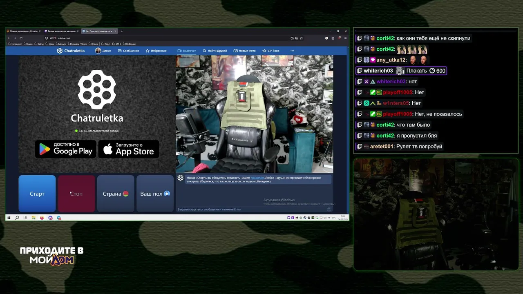Screen dimensions: 523x294
Task: Open Найти Друзей search
Action: pos(215,51)
